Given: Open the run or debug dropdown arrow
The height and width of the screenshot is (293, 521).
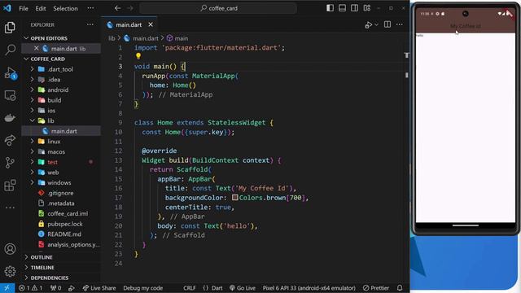Looking at the screenshot, I should 376,24.
